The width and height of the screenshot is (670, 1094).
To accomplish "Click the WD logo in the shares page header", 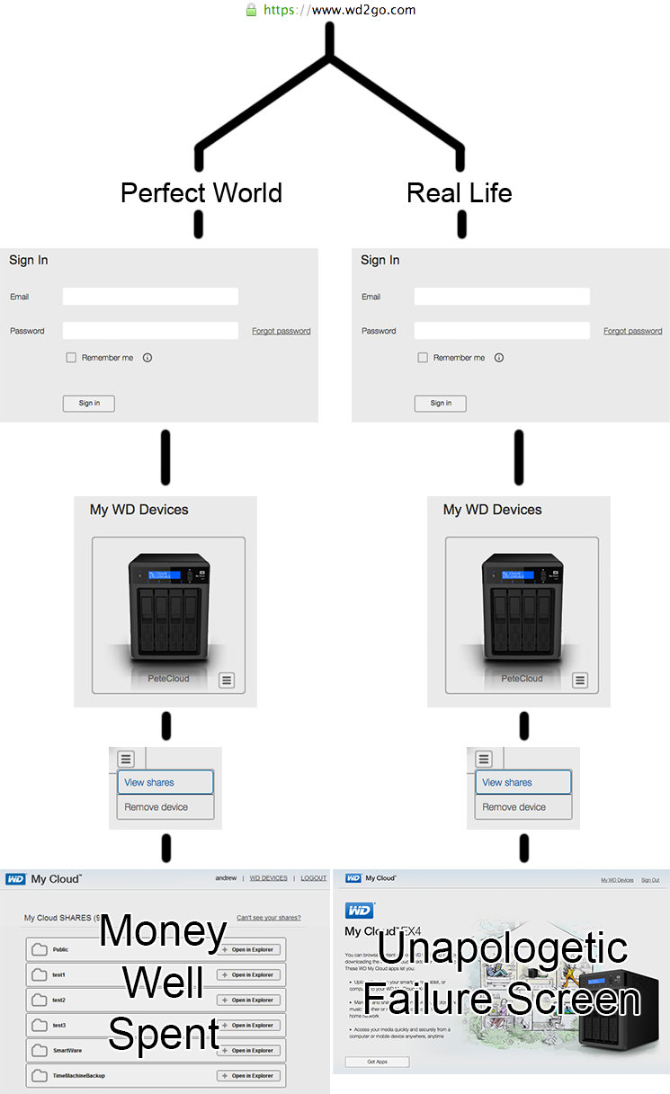I will point(15,878).
